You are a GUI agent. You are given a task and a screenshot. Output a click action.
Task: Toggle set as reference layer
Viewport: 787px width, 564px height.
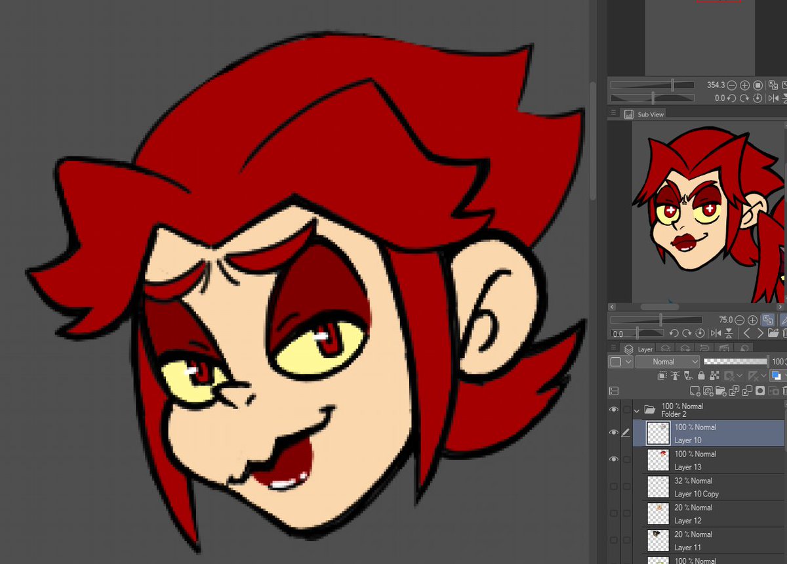coord(676,376)
